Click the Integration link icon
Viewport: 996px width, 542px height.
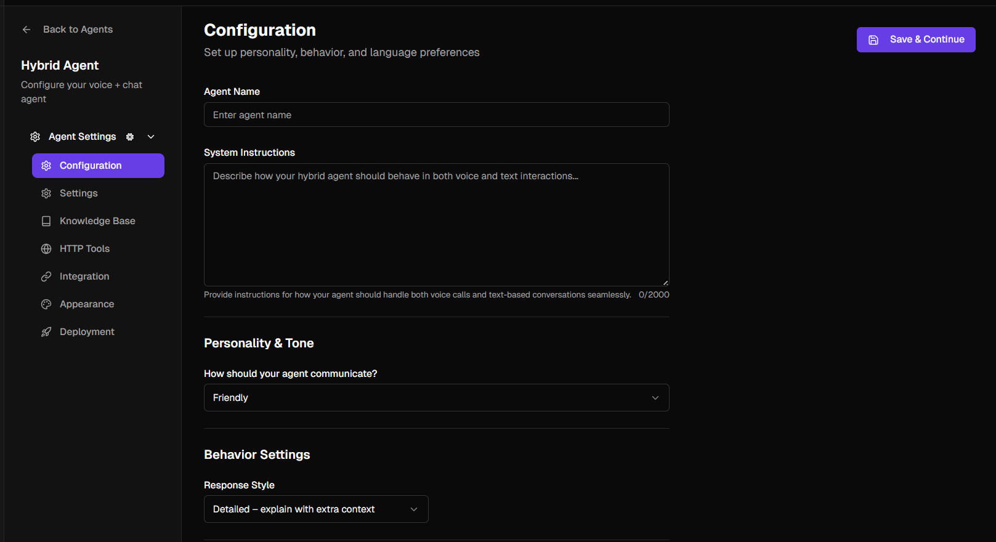coord(46,277)
